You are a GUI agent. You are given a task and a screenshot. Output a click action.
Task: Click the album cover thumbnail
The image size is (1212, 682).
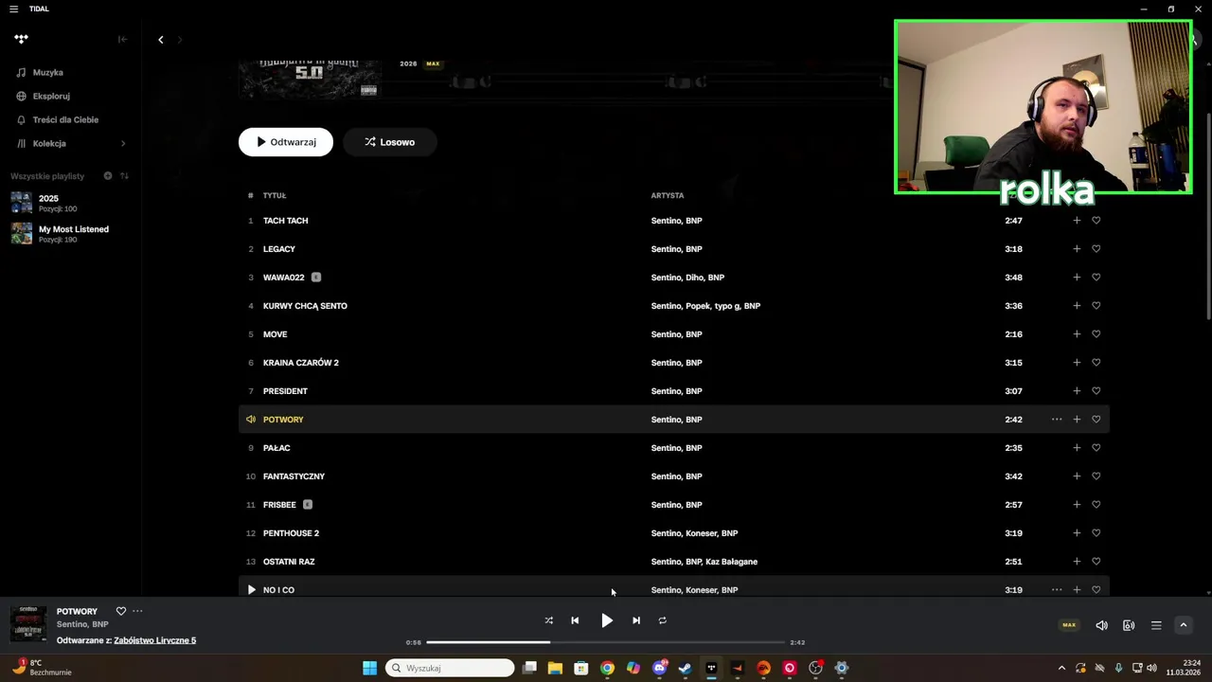coord(310,79)
